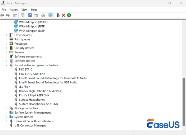This screenshot has width=186, height=135.
Task: Click the Software devices label
Action: [x=25, y=61]
